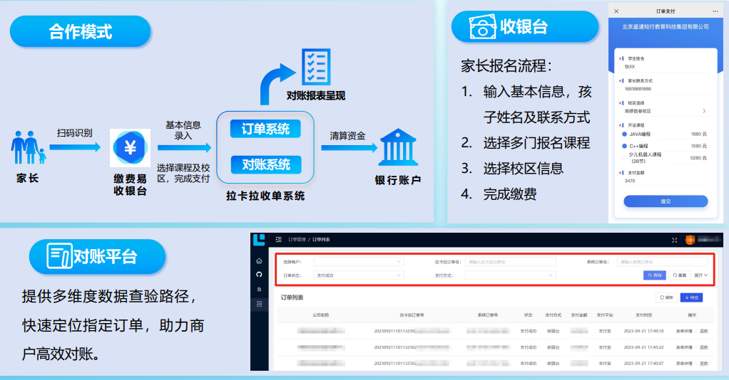Click the blue 查询 search button
The height and width of the screenshot is (380, 729).
[655, 275]
